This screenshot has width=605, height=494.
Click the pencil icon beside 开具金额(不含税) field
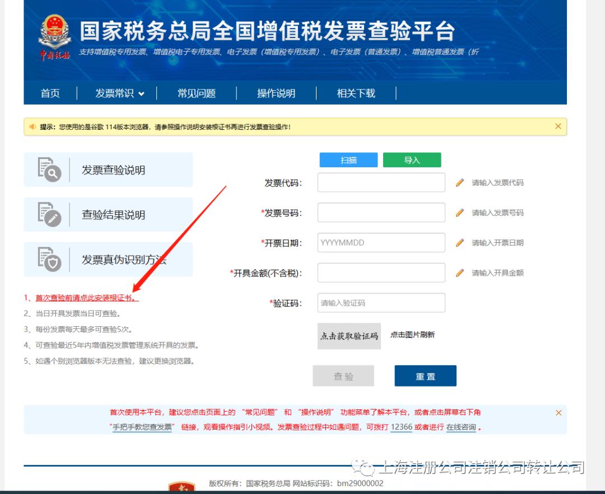point(459,272)
